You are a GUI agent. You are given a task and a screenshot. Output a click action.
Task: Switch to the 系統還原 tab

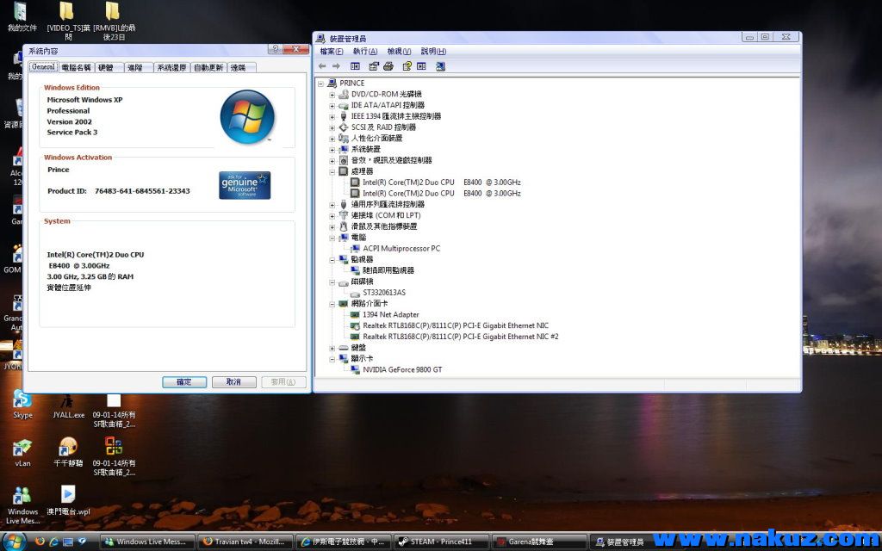171,67
